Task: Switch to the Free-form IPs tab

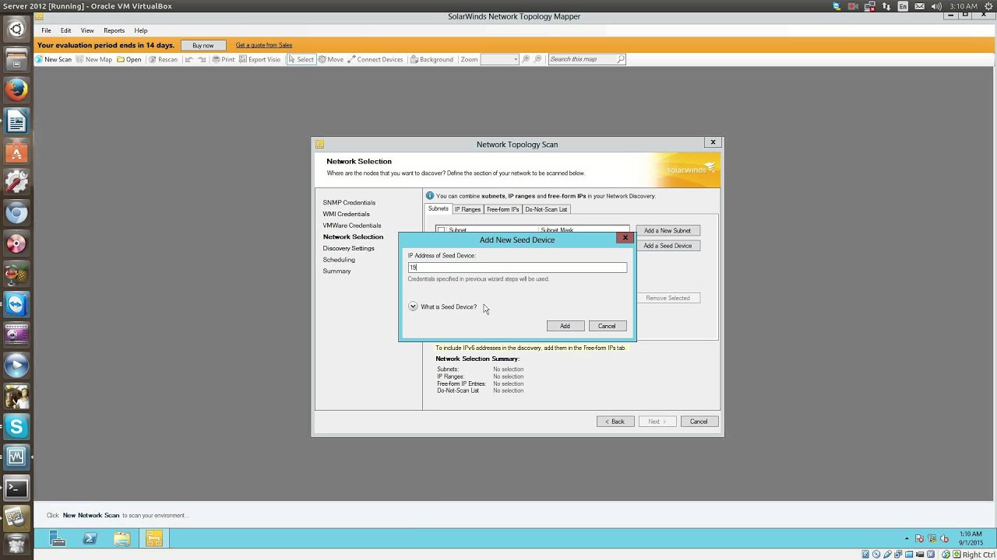Action: [502, 209]
